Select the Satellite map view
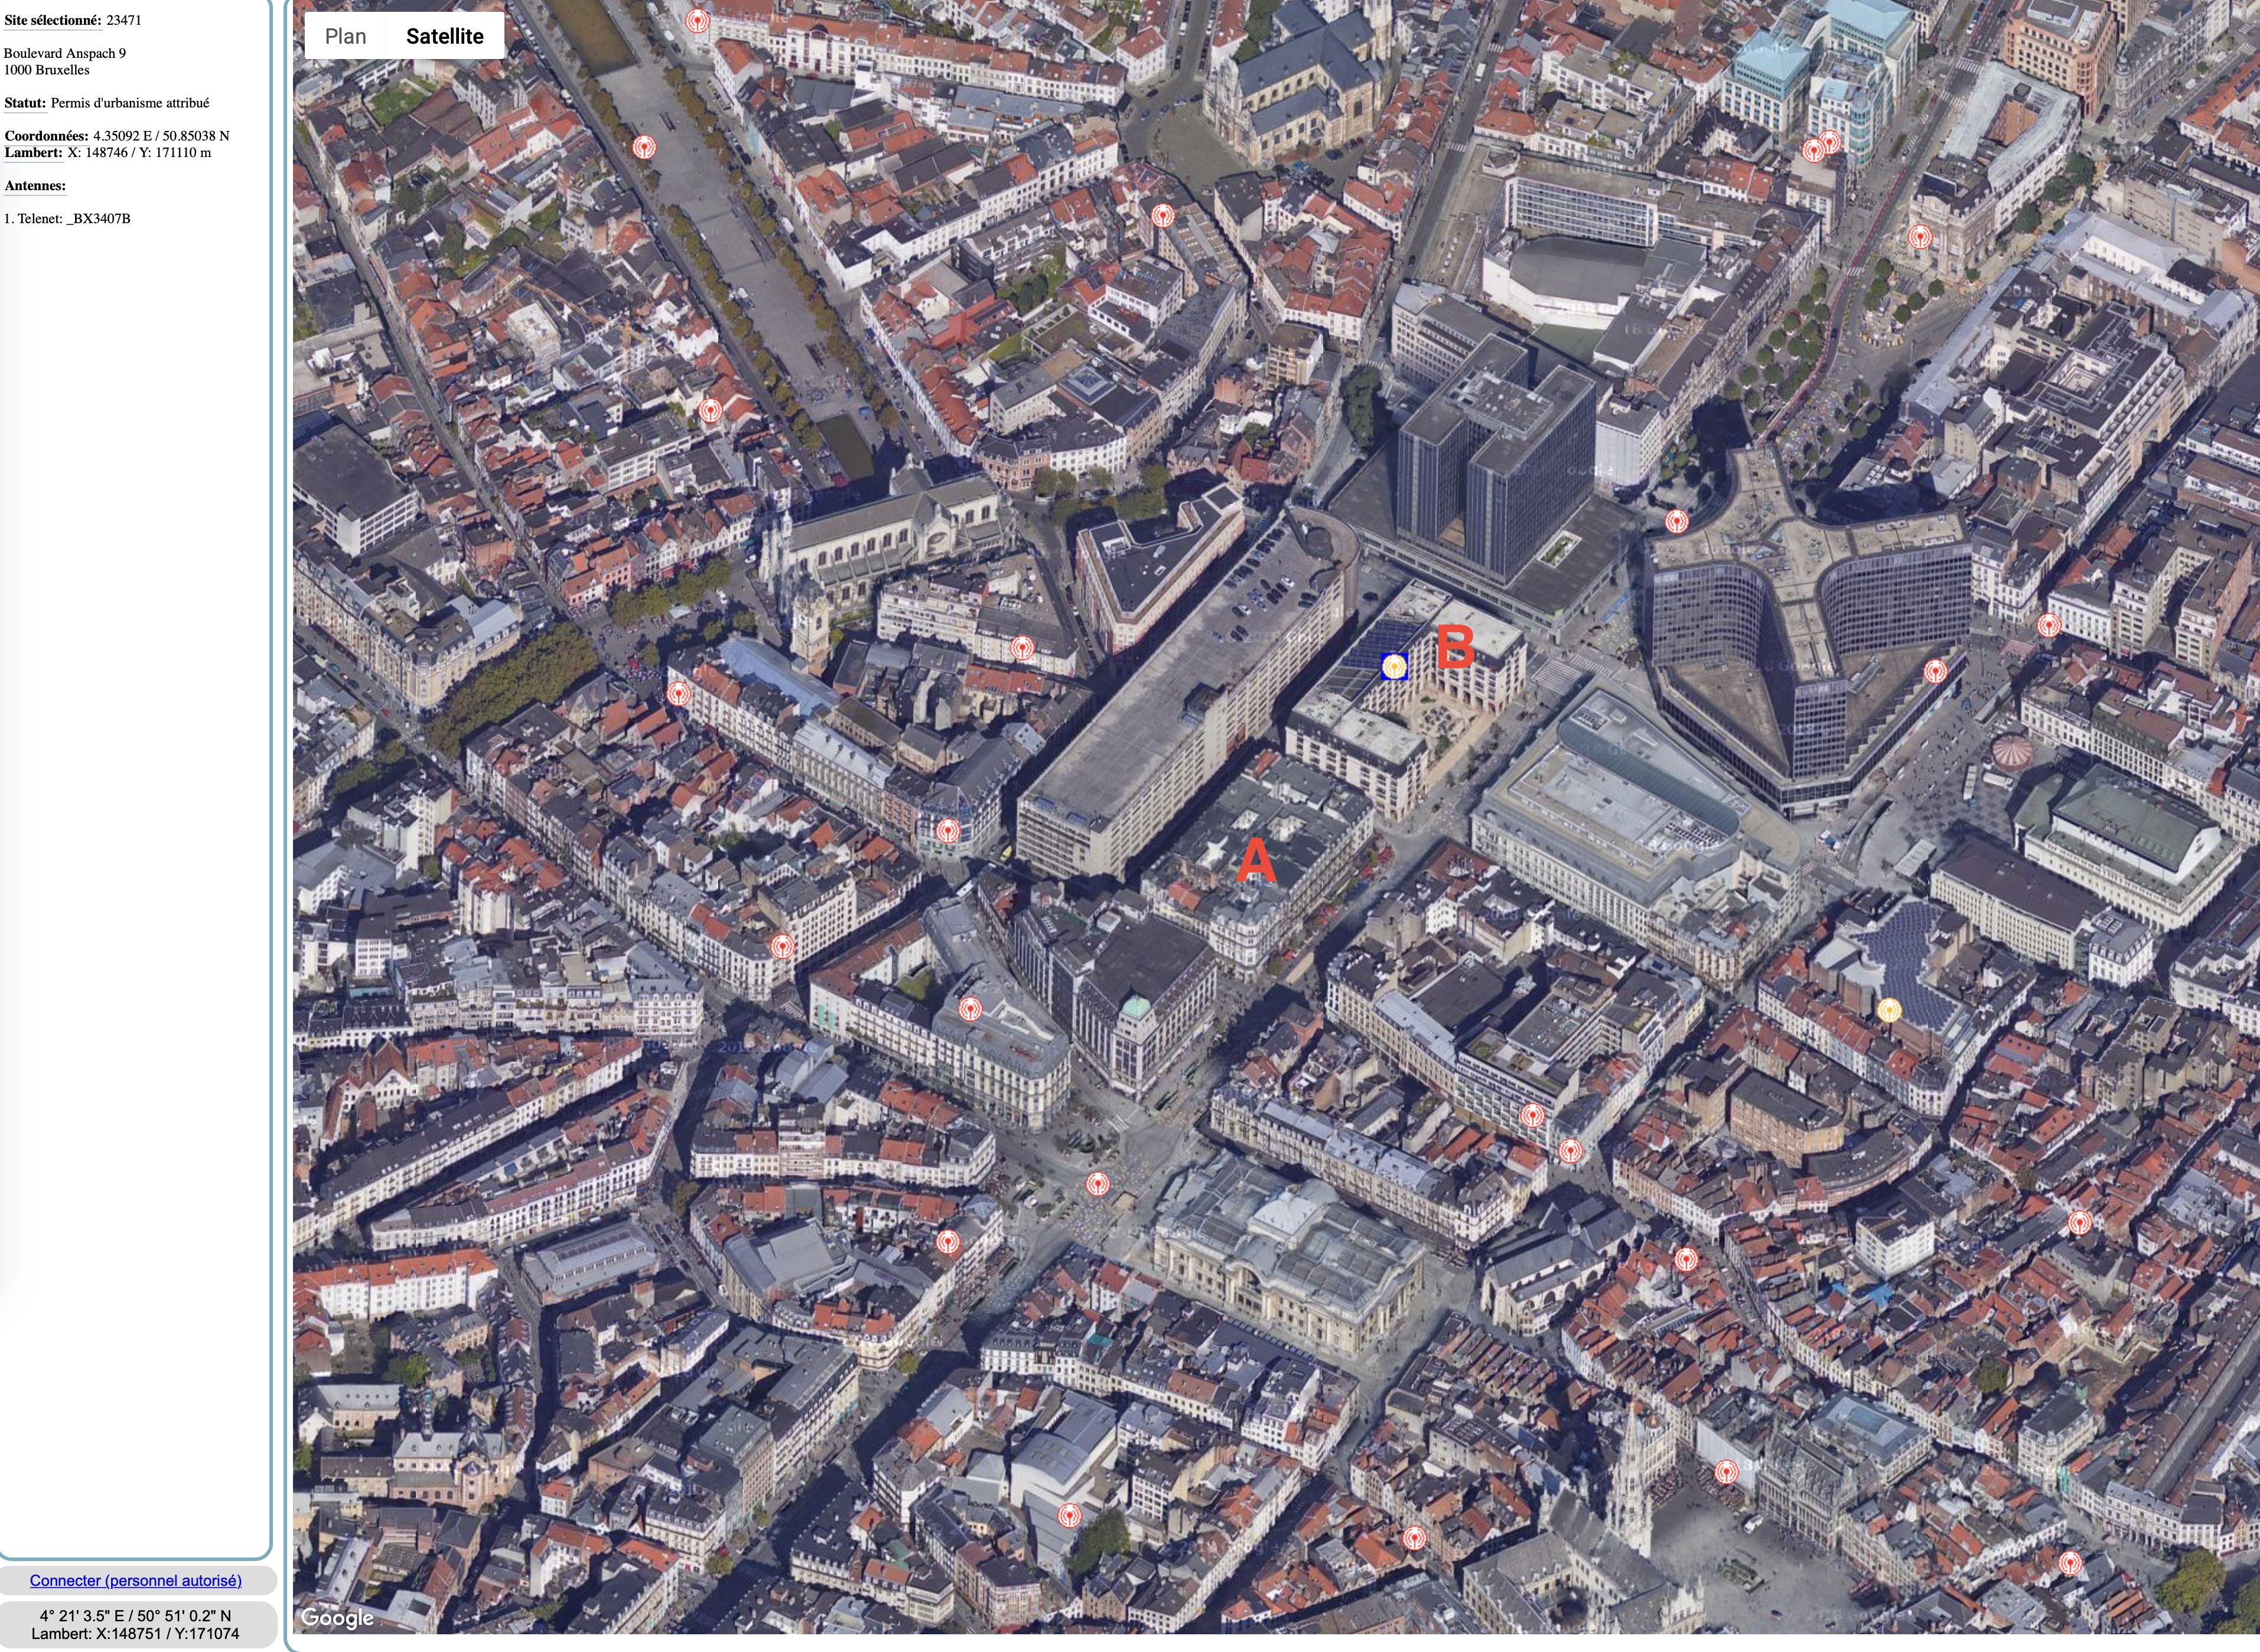This screenshot has height=1652, width=2260. pyautogui.click(x=444, y=36)
